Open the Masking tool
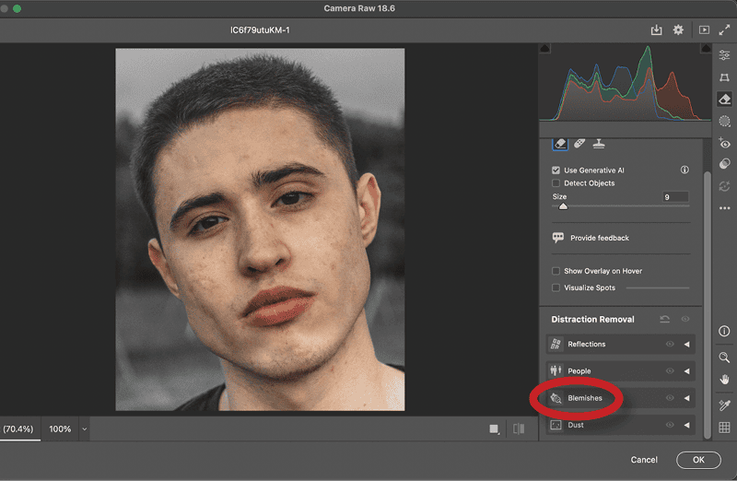Image resolution: width=737 pixels, height=481 pixels. pos(724,122)
